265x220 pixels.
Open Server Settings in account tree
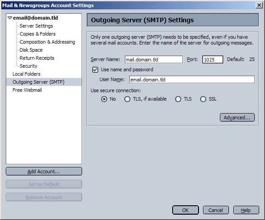36,26
